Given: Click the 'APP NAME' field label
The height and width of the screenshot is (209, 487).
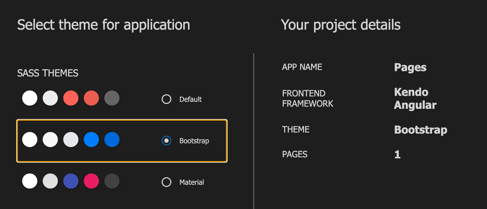Looking at the screenshot, I should point(302,67).
